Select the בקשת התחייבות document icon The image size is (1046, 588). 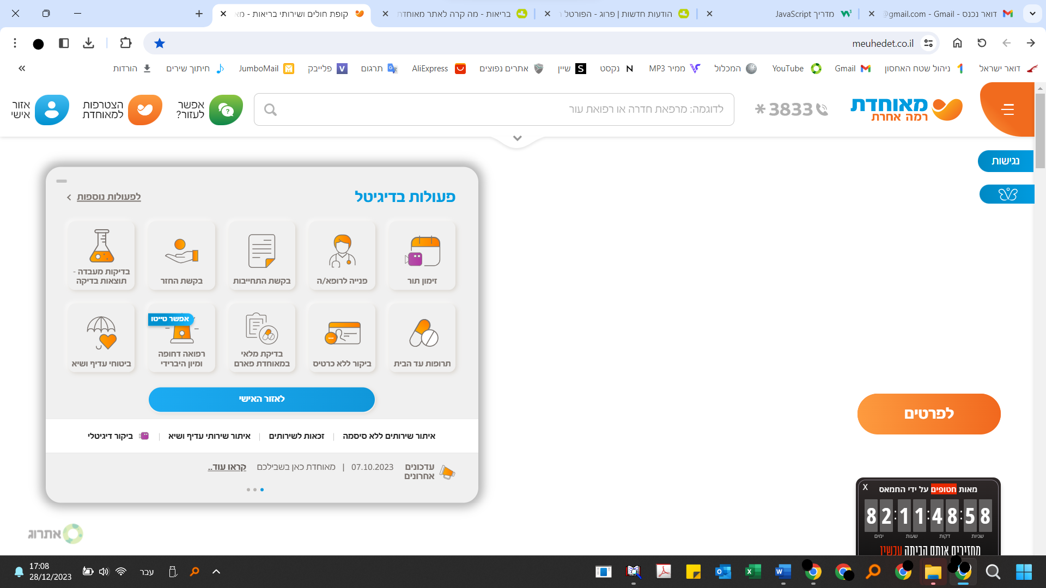point(261,251)
